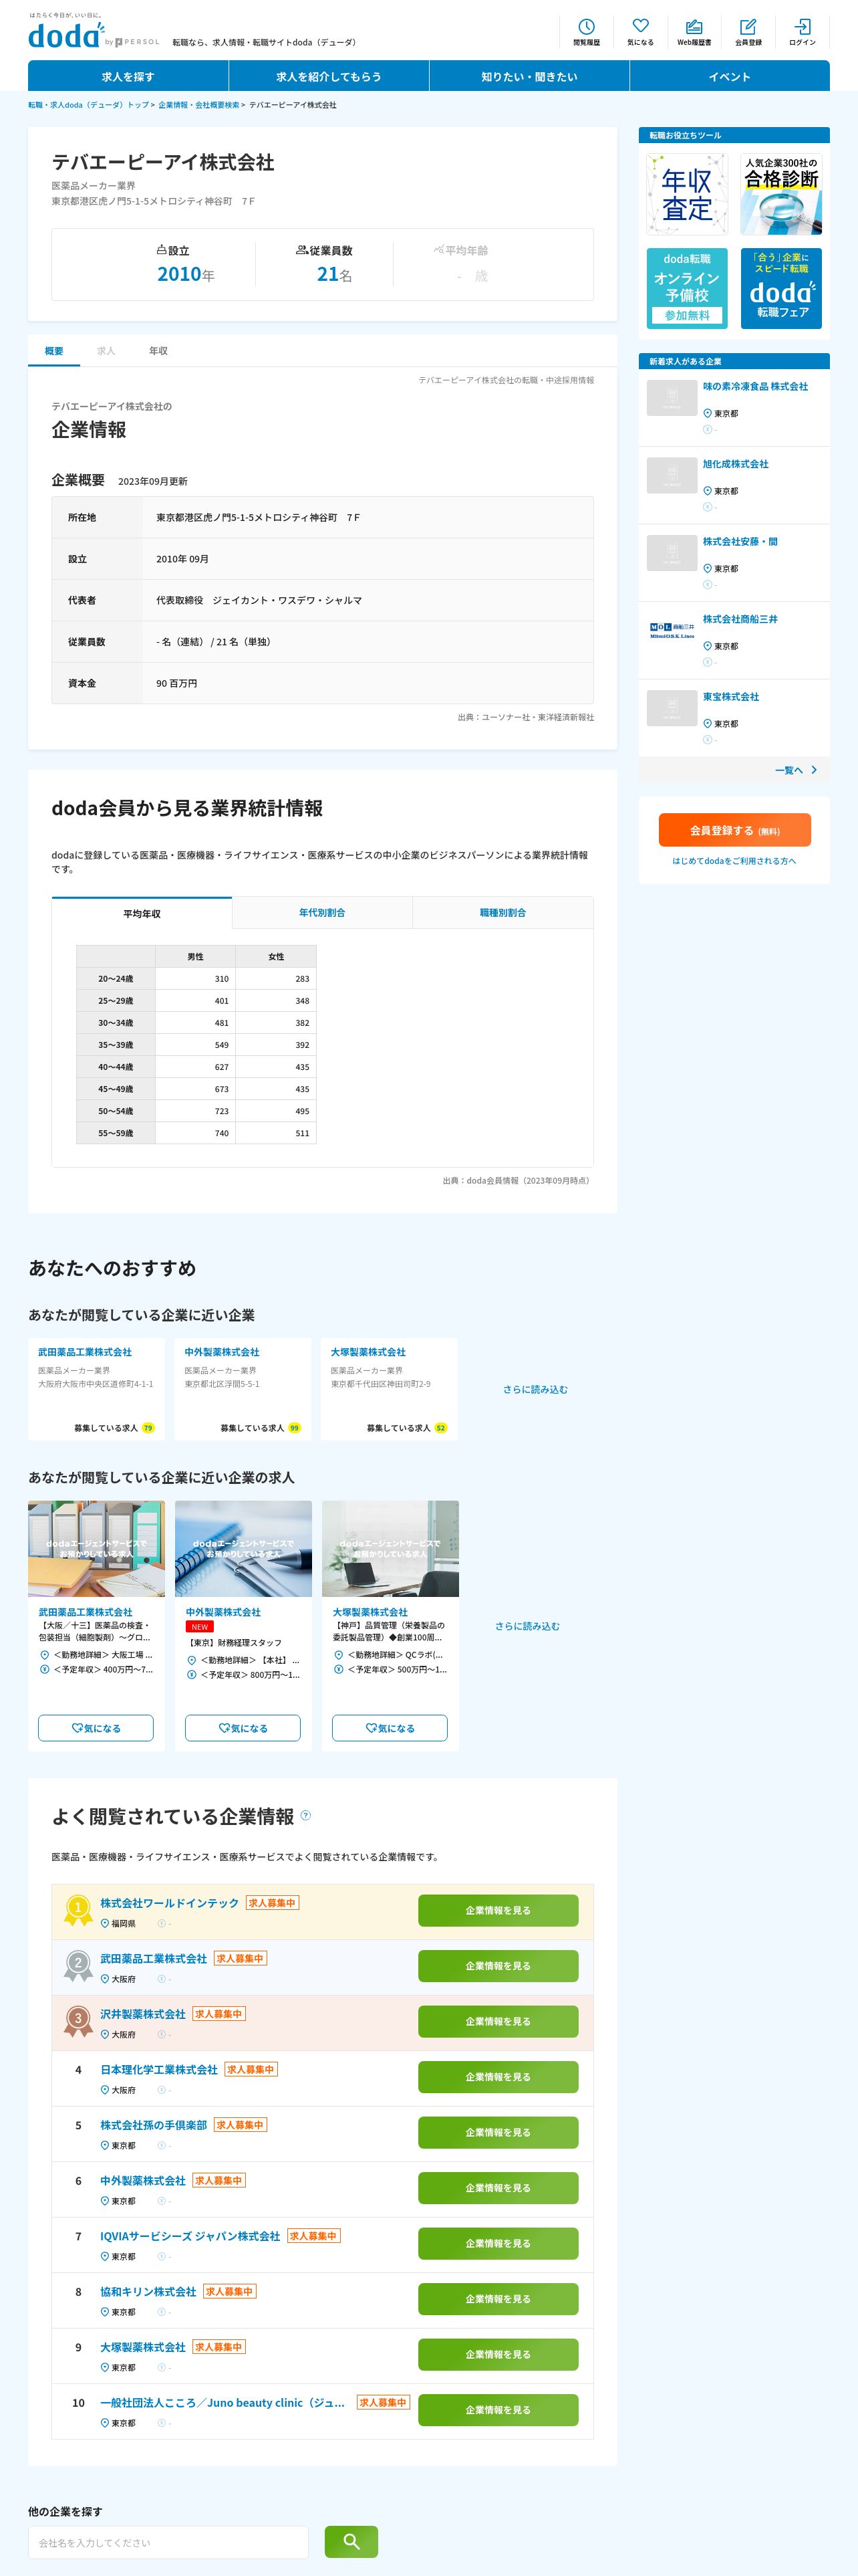
Task: Load more similar companies via first さらに読み込む
Action: 535,1389
